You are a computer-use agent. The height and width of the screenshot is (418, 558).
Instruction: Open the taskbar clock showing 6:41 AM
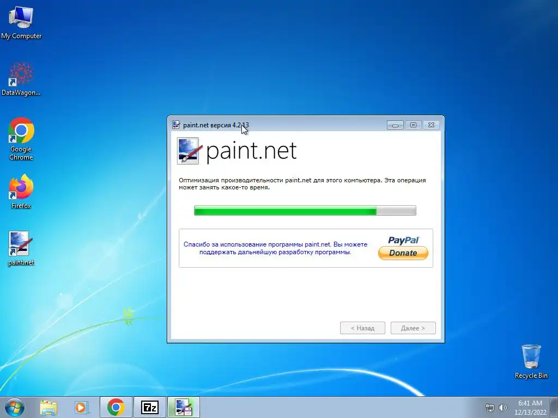[x=530, y=407]
